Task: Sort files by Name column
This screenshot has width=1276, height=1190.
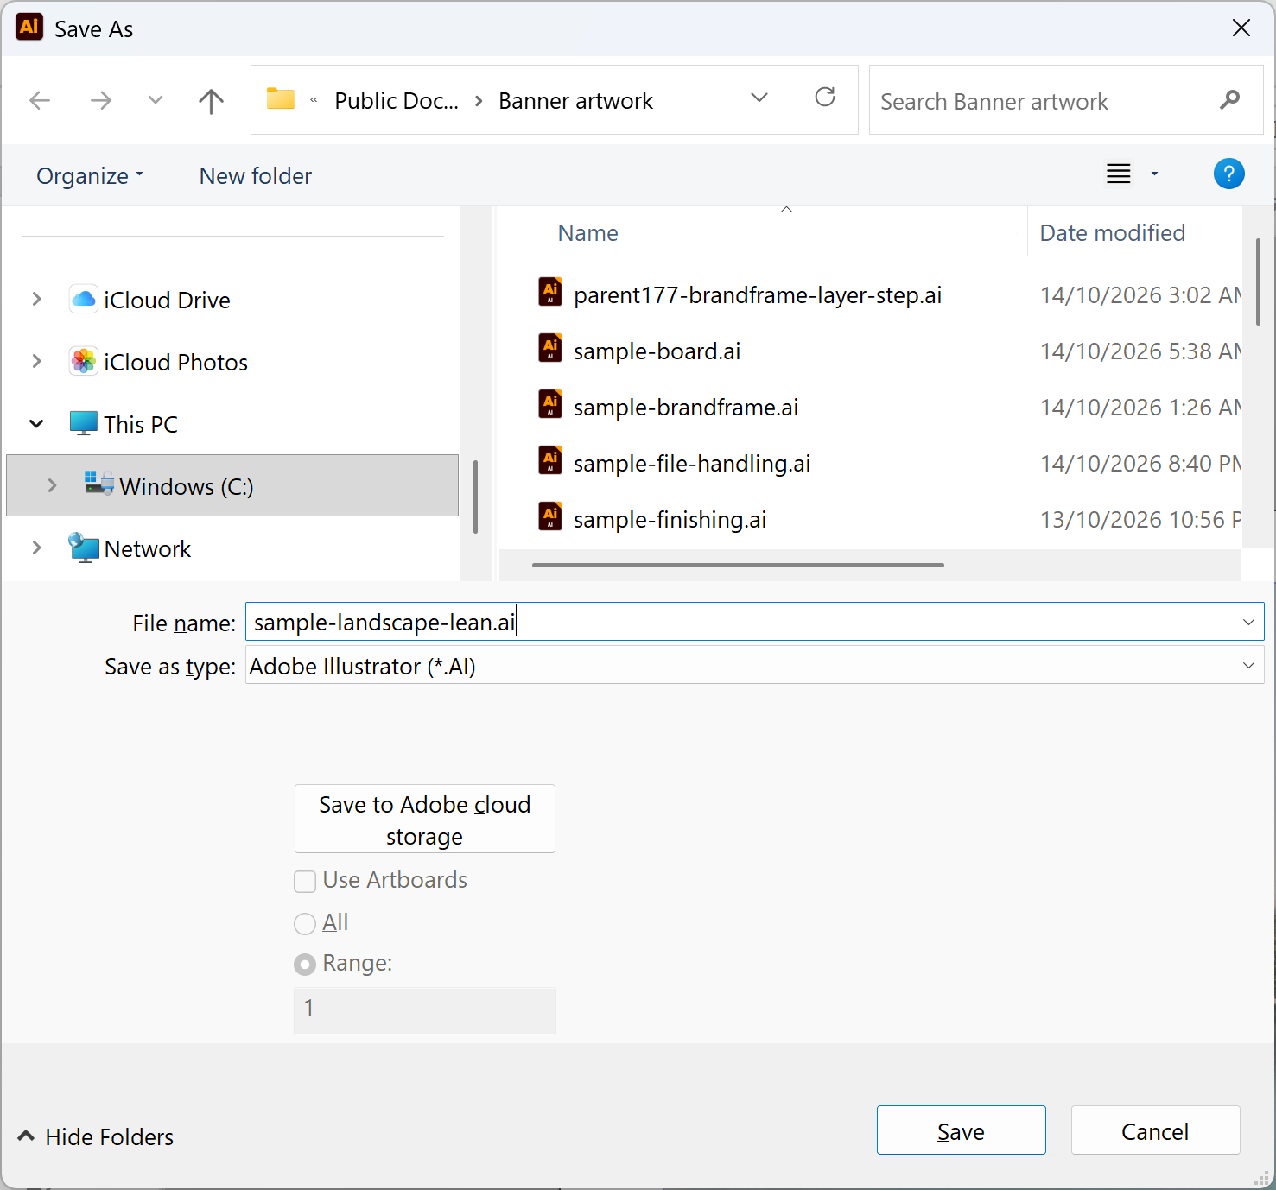Action: (x=588, y=233)
